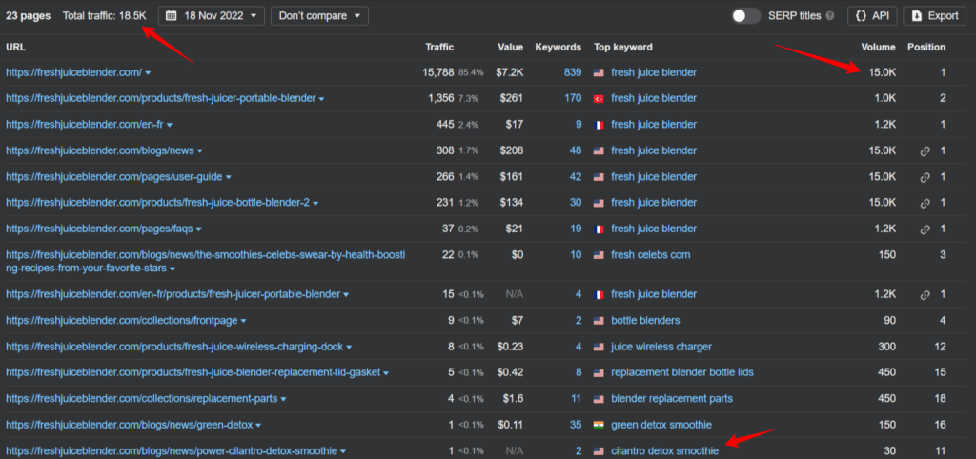The image size is (976, 459).
Task: Export the pages report
Action: tap(935, 16)
